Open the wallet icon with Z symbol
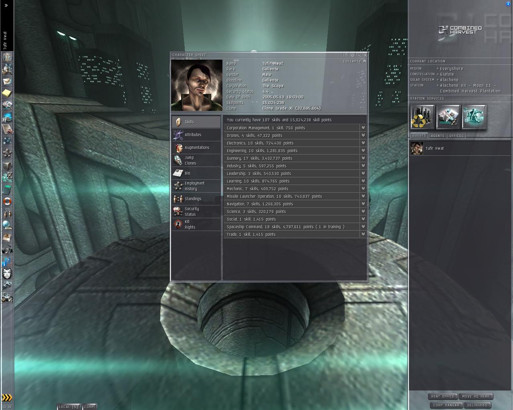Screen dimensions: 513x410 click(7, 177)
